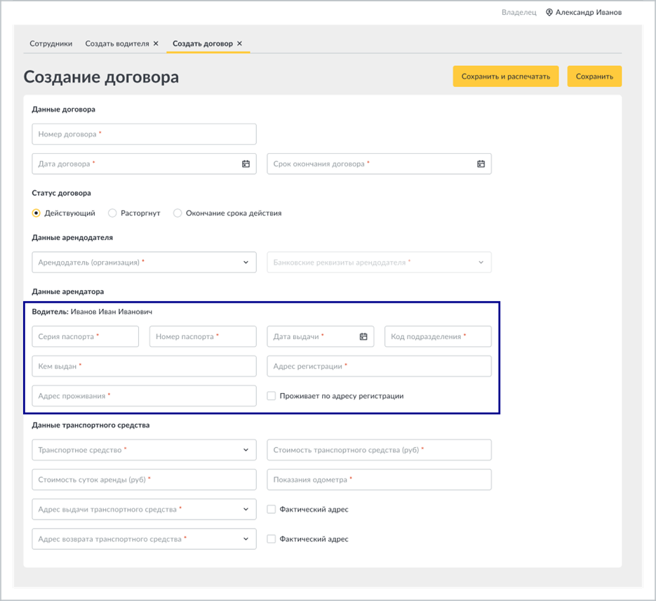
Task: Enable Фактический адрес for vehicle pickup address
Action: coord(271,509)
